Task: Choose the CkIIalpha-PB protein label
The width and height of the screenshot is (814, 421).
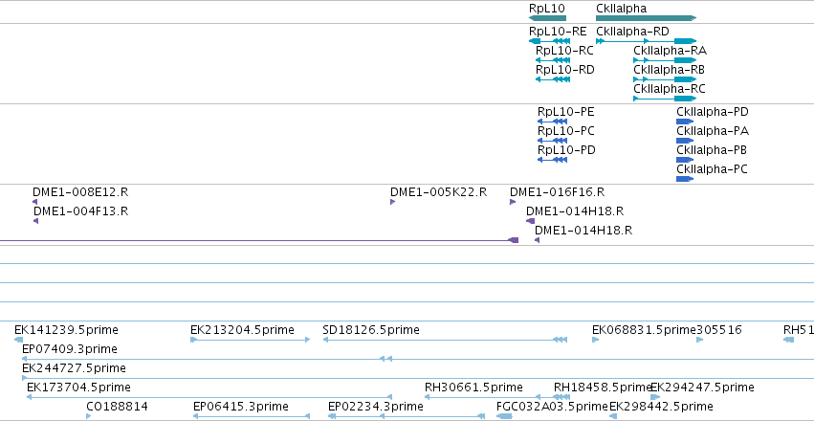Action: coord(712,150)
